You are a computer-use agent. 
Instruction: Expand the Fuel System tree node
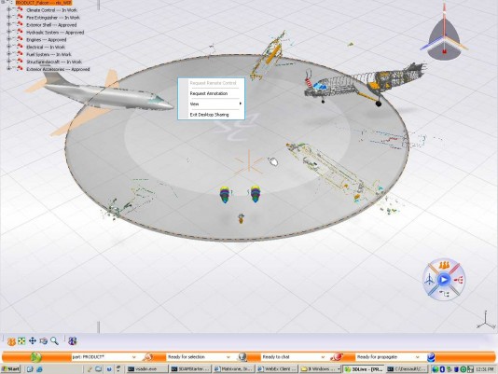tap(9, 53)
